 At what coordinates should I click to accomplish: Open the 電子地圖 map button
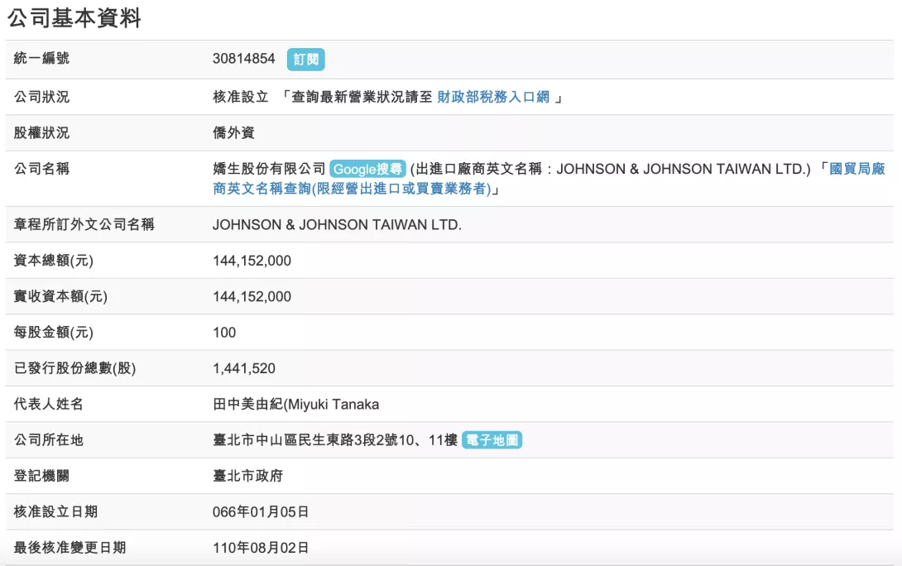tap(492, 440)
